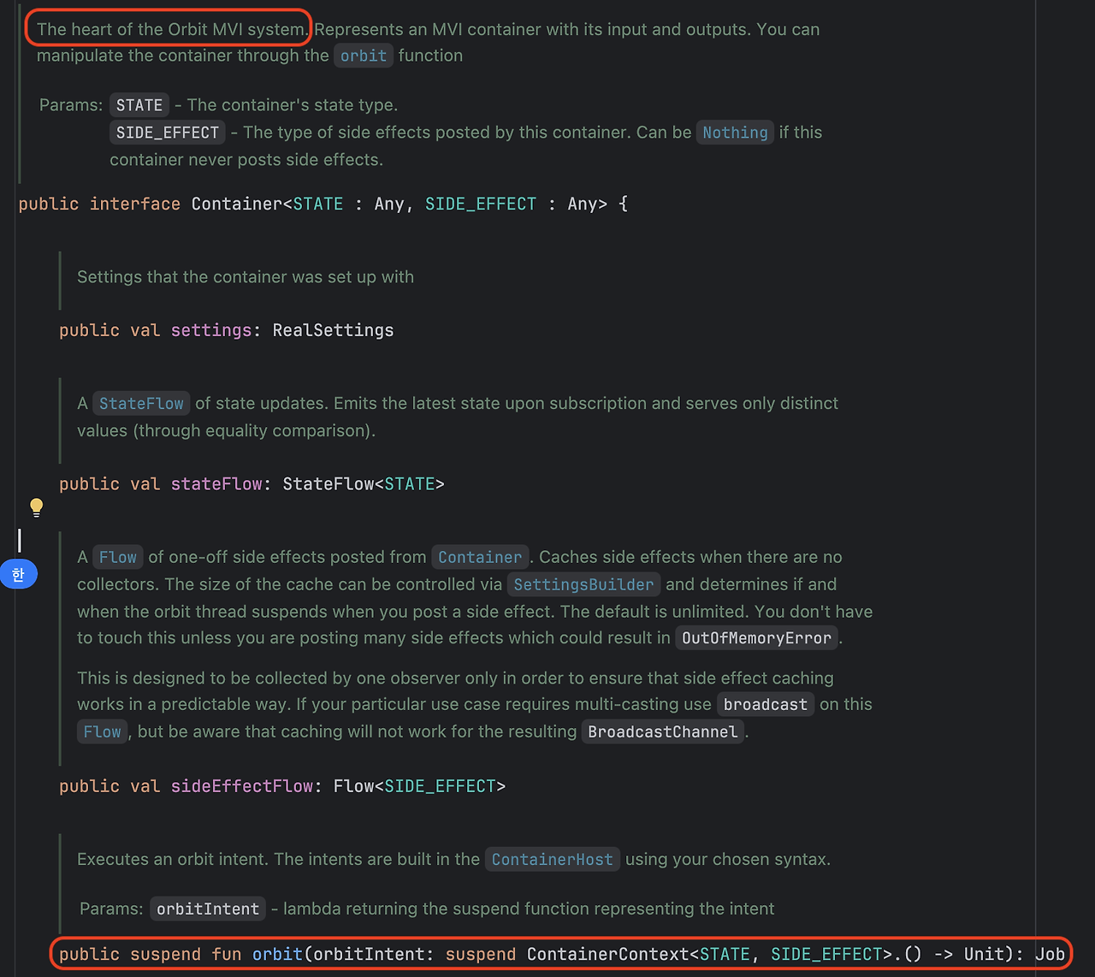Click the OutOfMemoryError code tag
Viewport: 1095px width, 977px height.
[756, 638]
